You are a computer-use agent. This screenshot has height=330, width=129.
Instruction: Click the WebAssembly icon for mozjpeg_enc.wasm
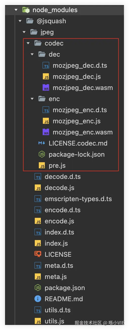(46, 132)
